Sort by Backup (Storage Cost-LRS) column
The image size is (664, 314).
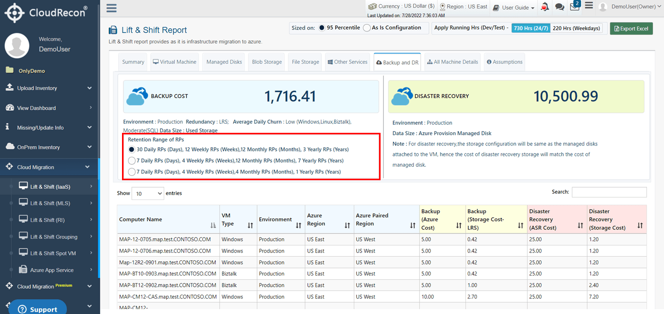tap(520, 226)
